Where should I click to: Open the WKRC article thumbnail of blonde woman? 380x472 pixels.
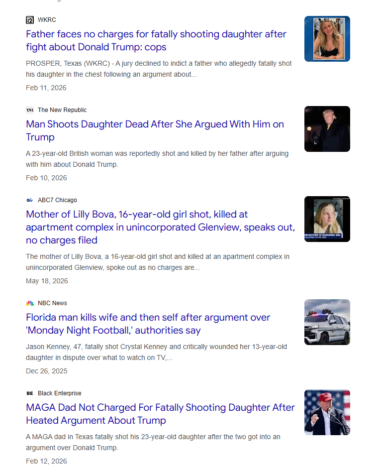pyautogui.click(x=327, y=39)
